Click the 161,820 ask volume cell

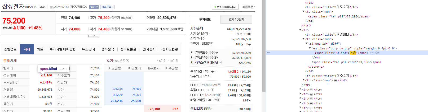click(117, 95)
